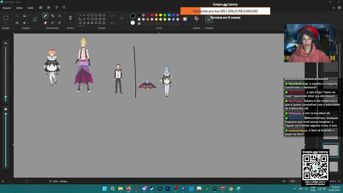Open File Explorer from taskbar
Image resolution: width=343 pixels, height=193 pixels.
tap(121, 189)
